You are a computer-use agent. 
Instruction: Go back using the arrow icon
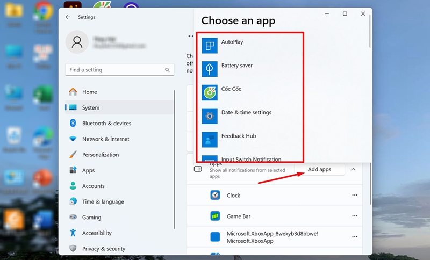coord(68,17)
